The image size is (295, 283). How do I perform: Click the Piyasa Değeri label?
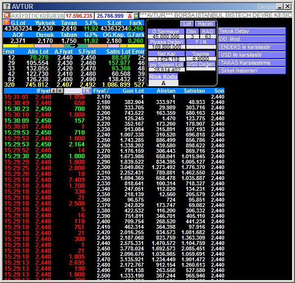(167, 42)
